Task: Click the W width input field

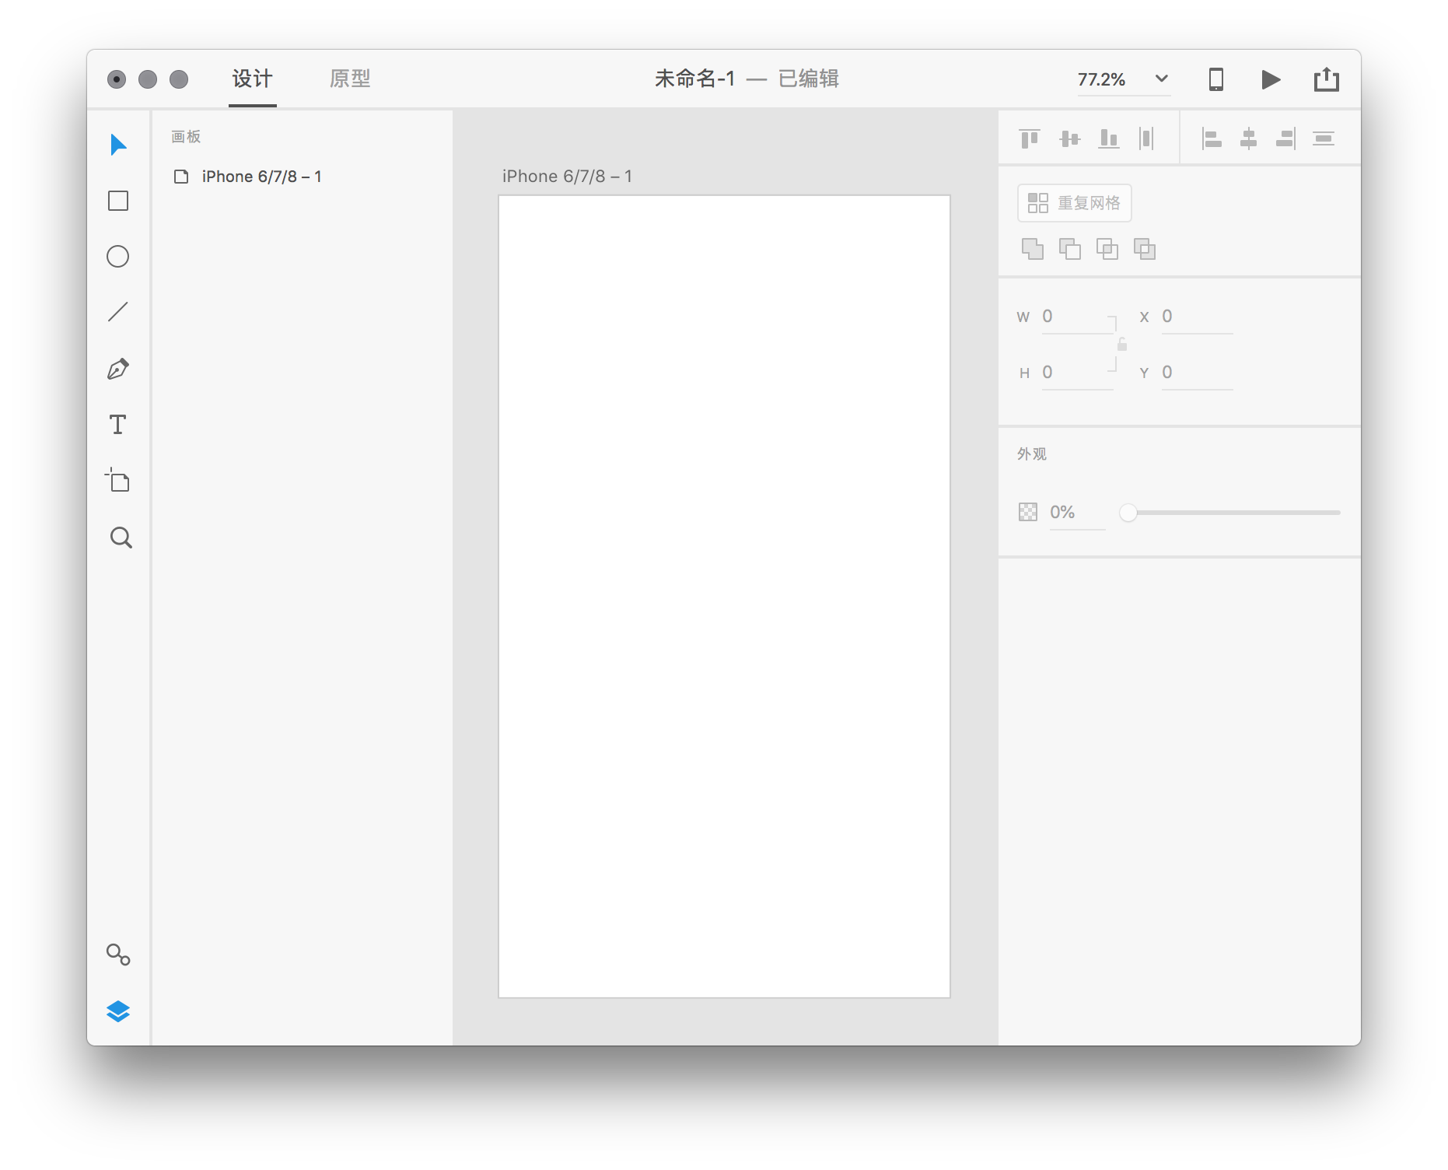Action: pos(1078,317)
